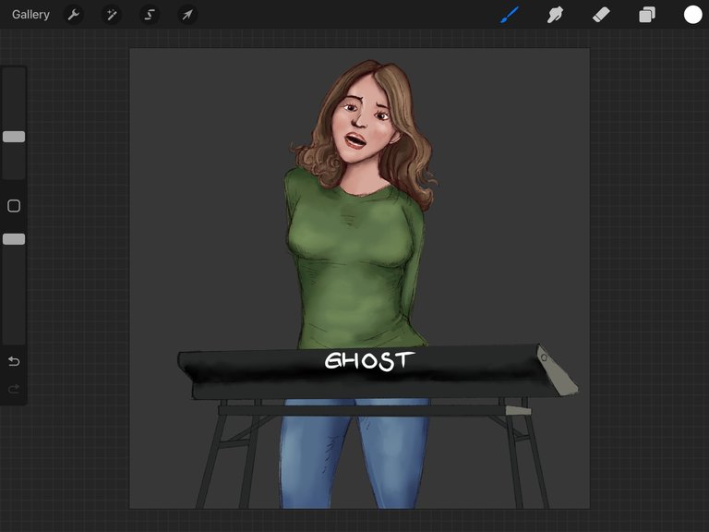Activate the Transform arrow tool
Screen dimensions: 709x532
187,15
